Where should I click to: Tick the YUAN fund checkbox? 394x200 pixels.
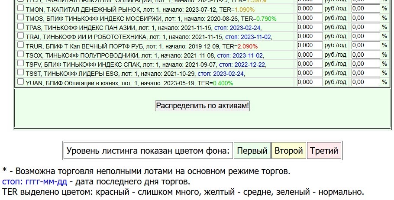coord(21,82)
